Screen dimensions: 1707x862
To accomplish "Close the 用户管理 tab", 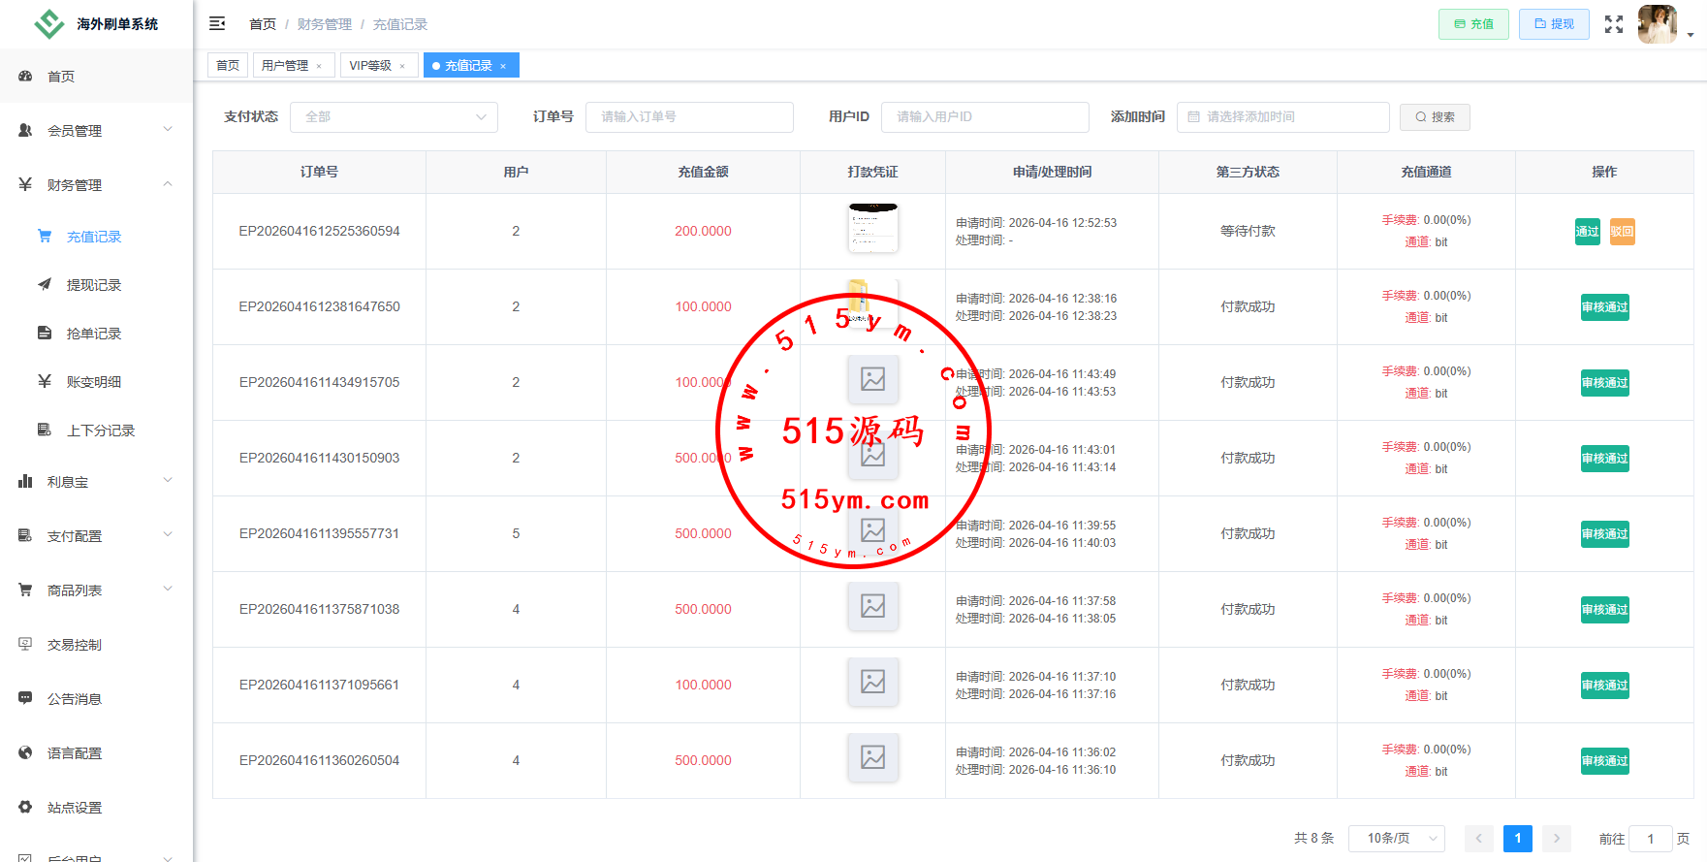I will pos(319,66).
